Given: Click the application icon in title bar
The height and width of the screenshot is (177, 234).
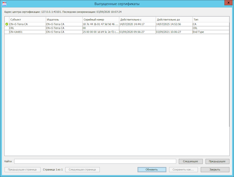Looking at the screenshot, I should [4, 4].
